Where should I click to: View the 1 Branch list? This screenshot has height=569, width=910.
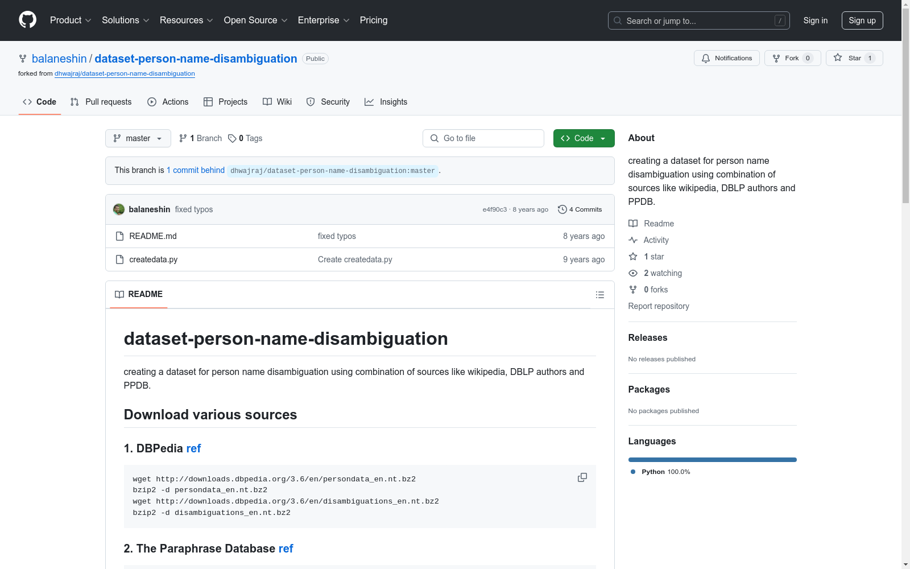pos(200,138)
